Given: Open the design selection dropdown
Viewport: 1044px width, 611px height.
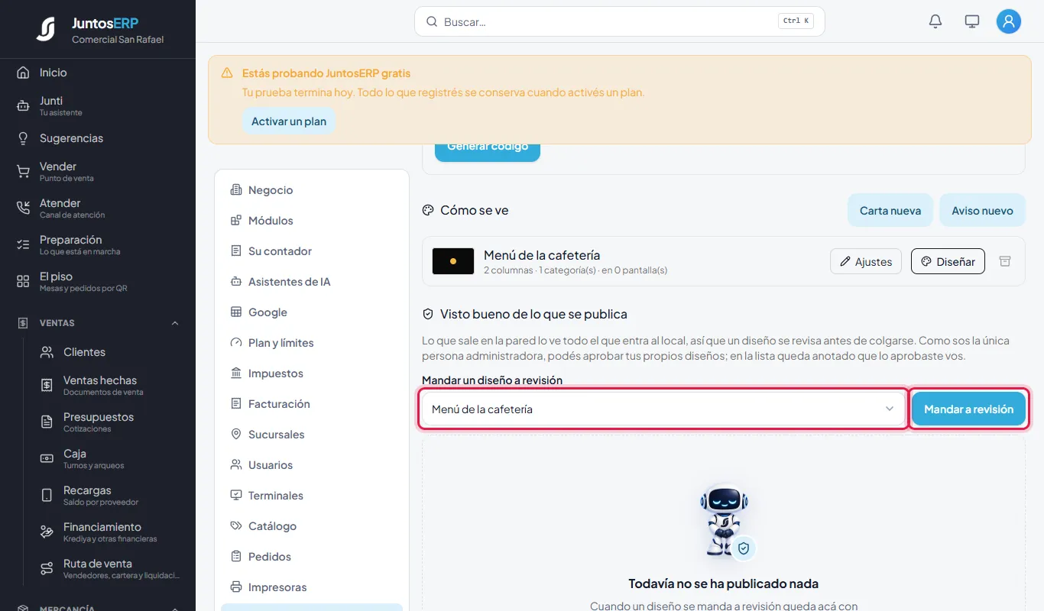Looking at the screenshot, I should (663, 409).
